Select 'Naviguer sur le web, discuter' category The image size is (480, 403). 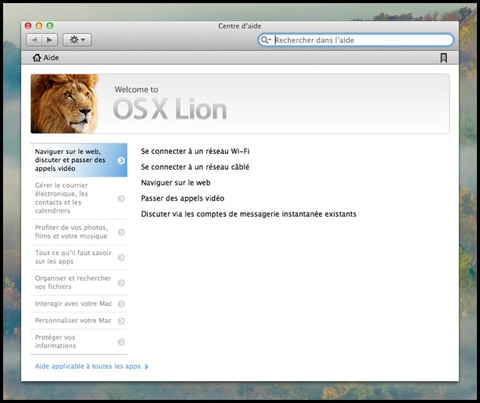[79, 160]
